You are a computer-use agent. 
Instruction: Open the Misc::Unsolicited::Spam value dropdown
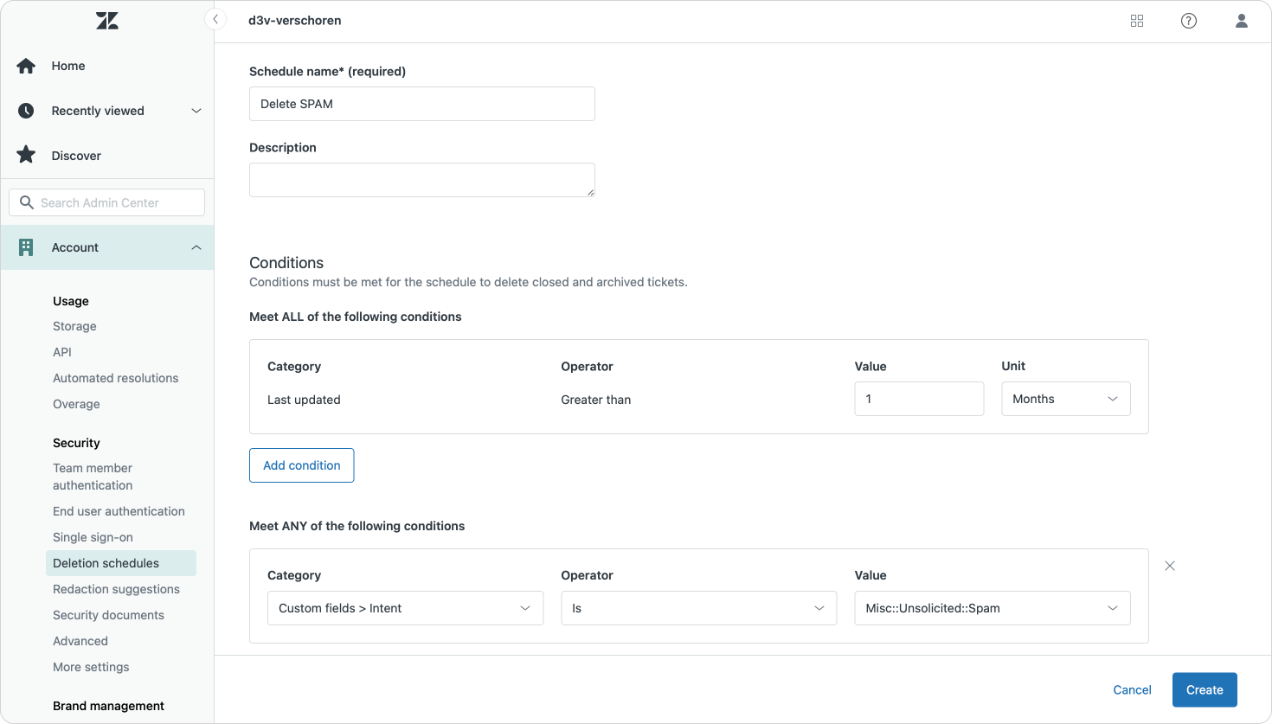(992, 608)
